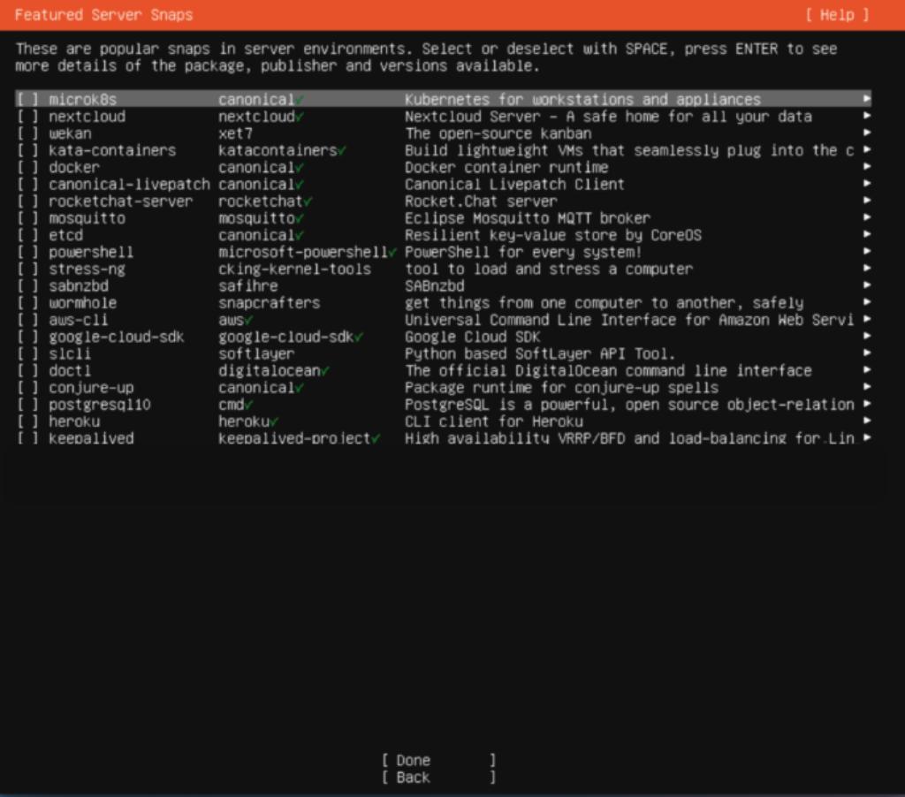Screen dimensions: 905x797
Task: Open details arrow for wekan row
Action: (x=867, y=133)
